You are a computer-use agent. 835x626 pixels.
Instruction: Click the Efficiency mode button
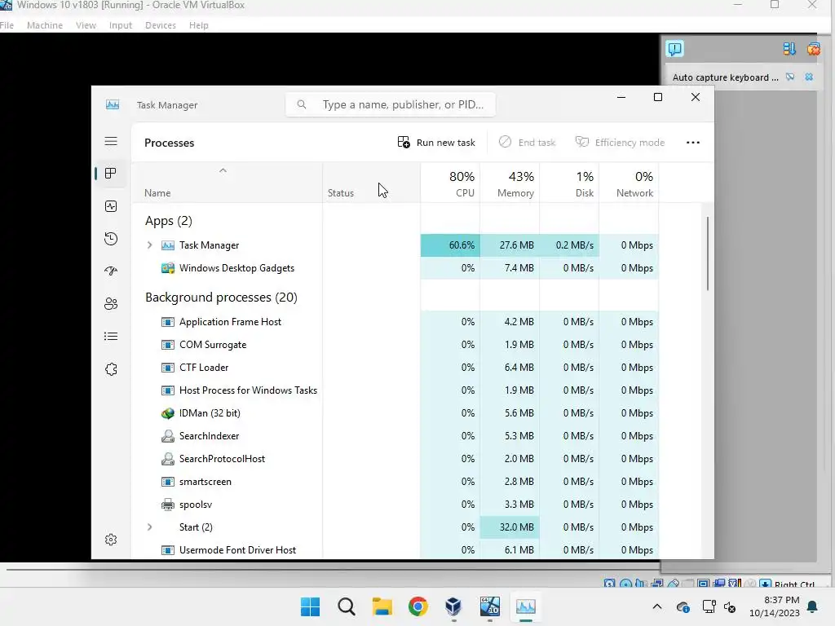620,142
